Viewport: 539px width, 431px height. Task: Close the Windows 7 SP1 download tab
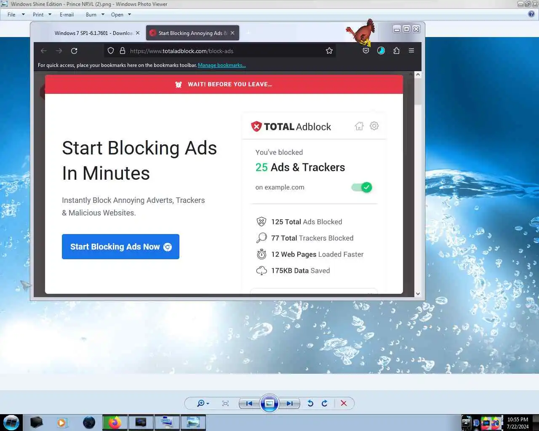(138, 33)
